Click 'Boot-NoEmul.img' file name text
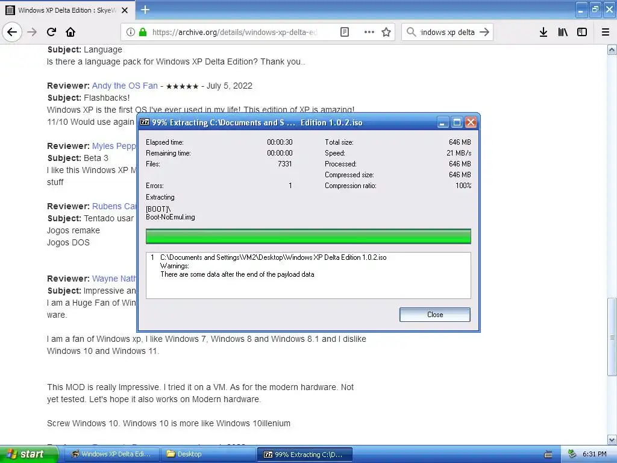617x463 pixels. point(171,217)
